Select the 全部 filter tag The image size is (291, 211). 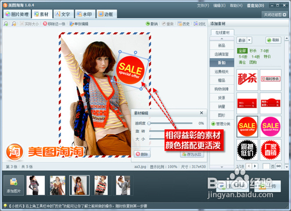242,51
